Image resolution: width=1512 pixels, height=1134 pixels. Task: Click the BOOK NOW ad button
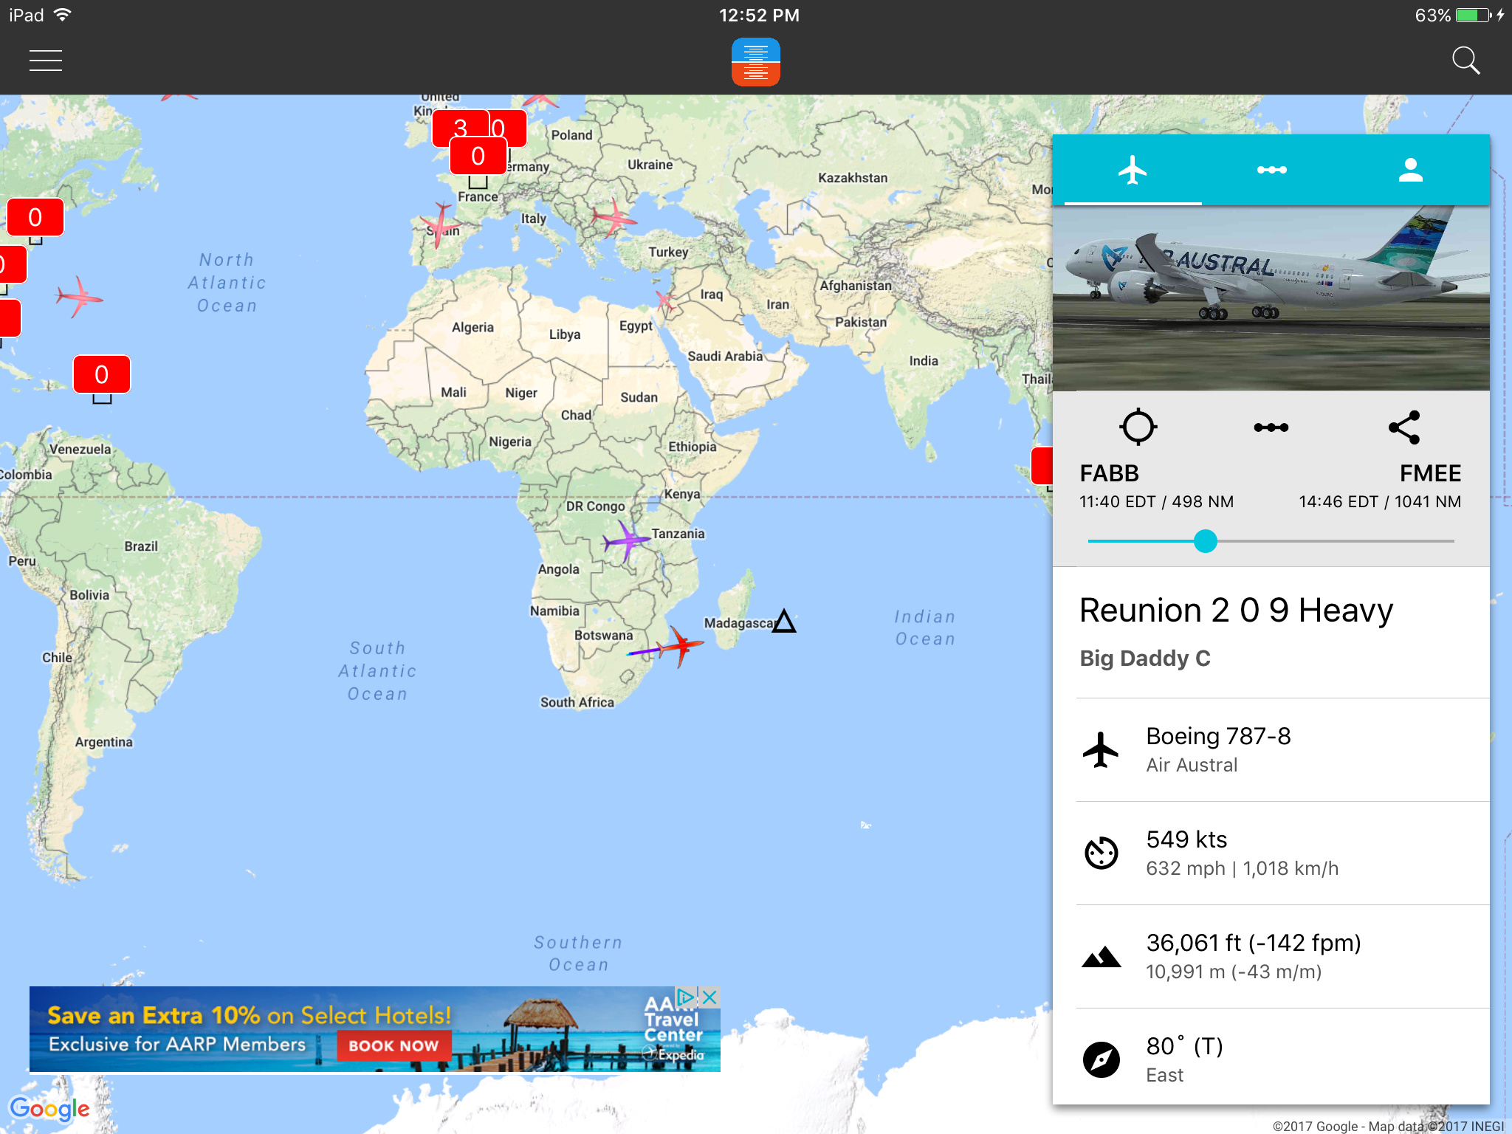(394, 1045)
